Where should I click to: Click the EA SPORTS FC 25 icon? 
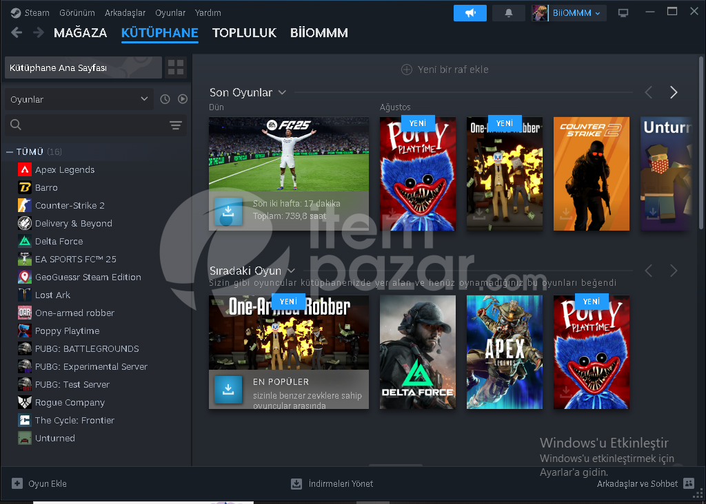25,259
